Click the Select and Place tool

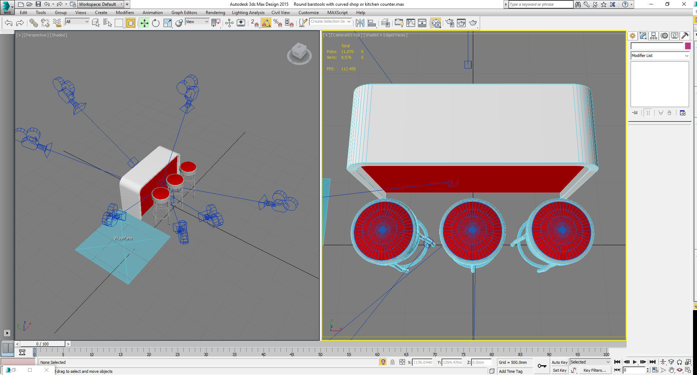pos(179,23)
